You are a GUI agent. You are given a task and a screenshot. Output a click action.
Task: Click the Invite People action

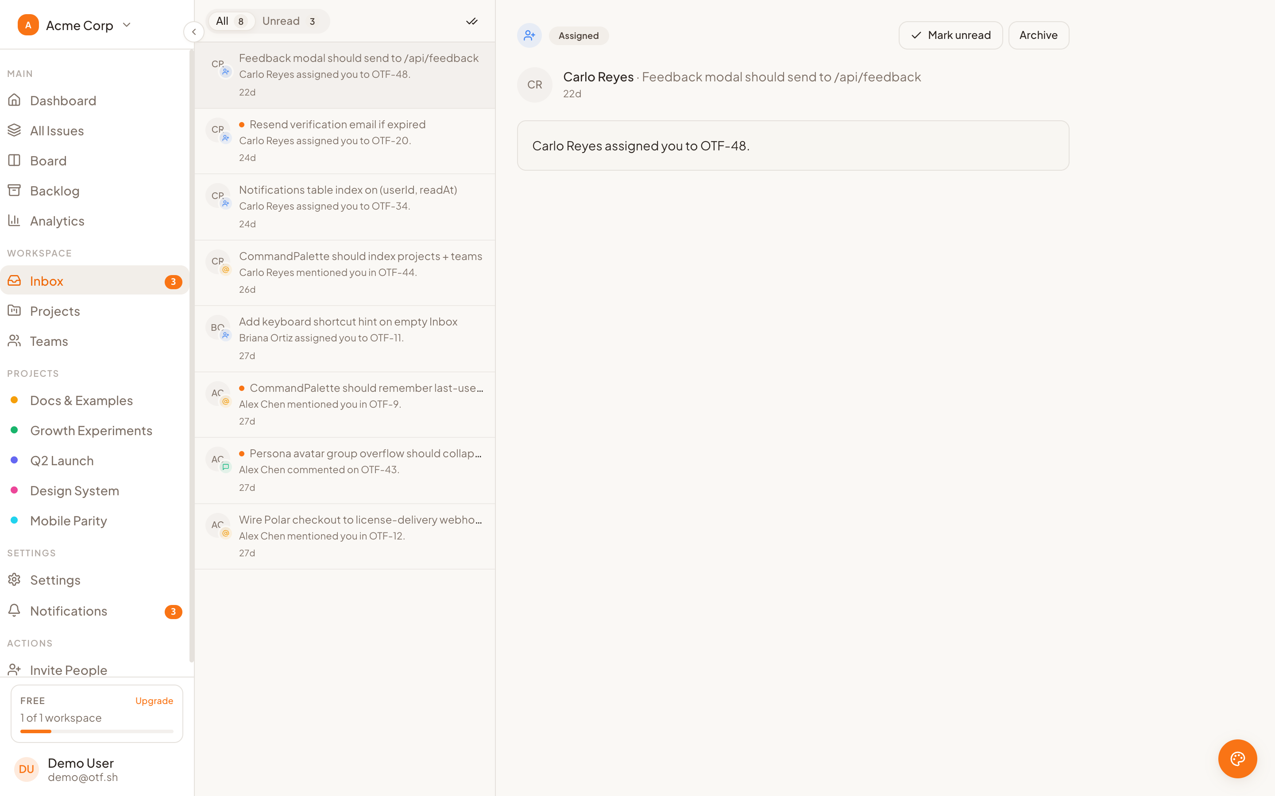[94, 670]
